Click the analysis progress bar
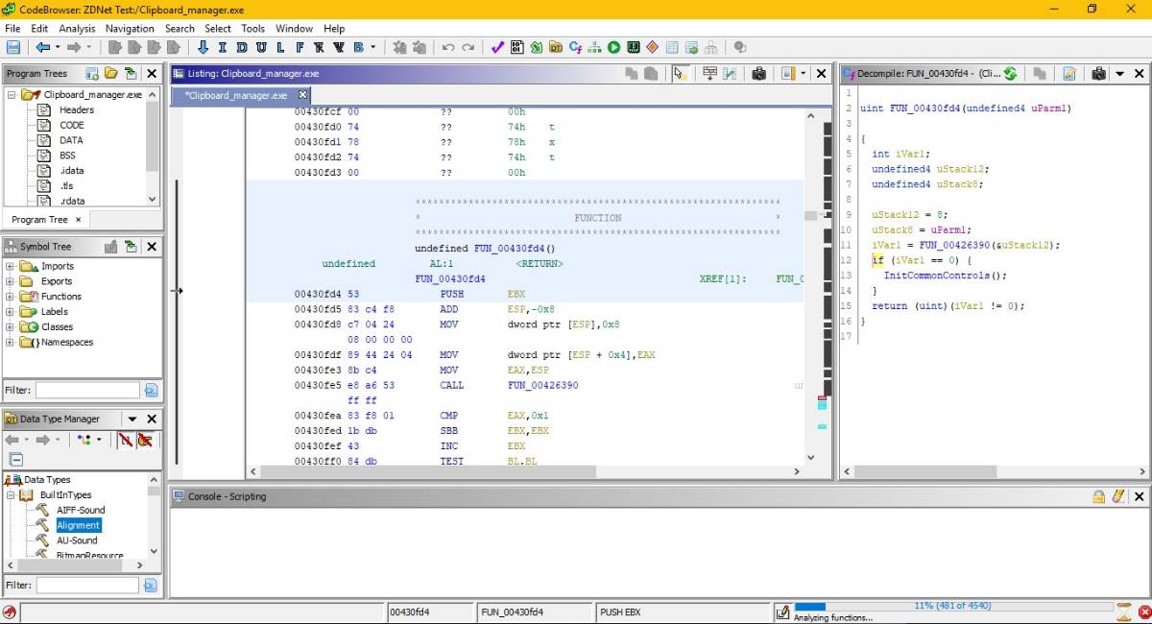 coord(954,607)
